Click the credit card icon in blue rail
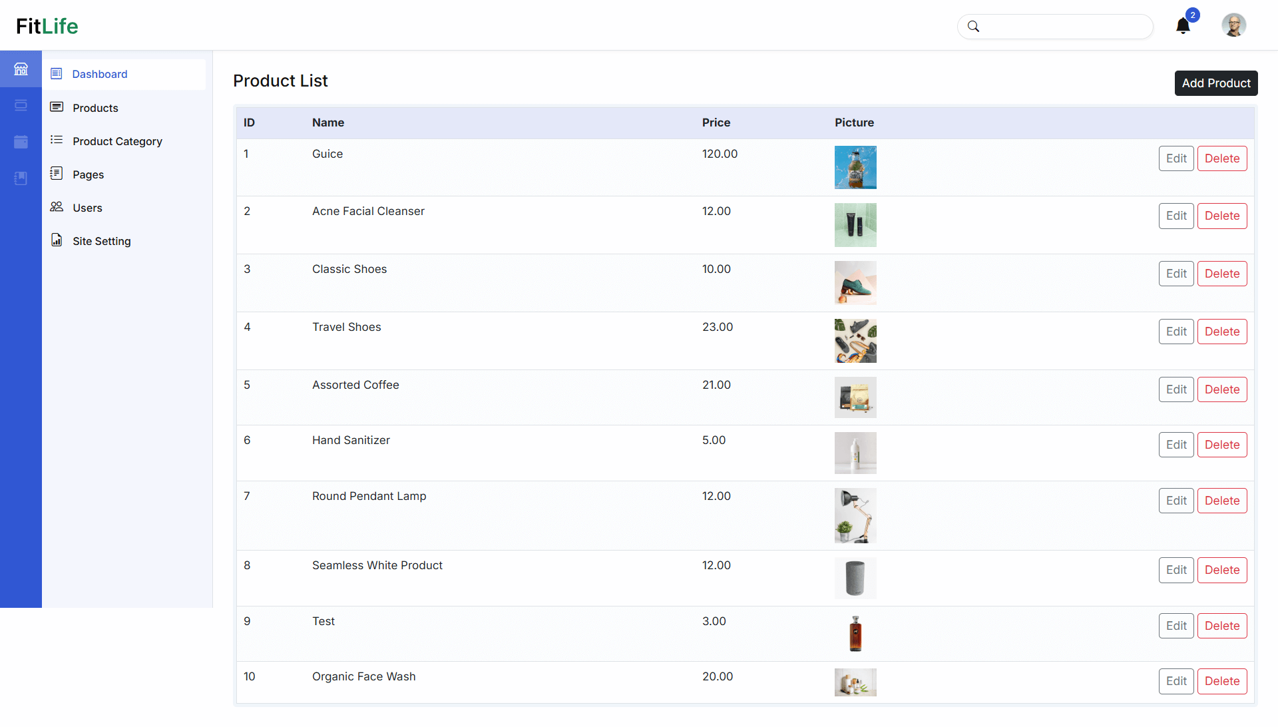The height and width of the screenshot is (727, 1278). tap(21, 105)
